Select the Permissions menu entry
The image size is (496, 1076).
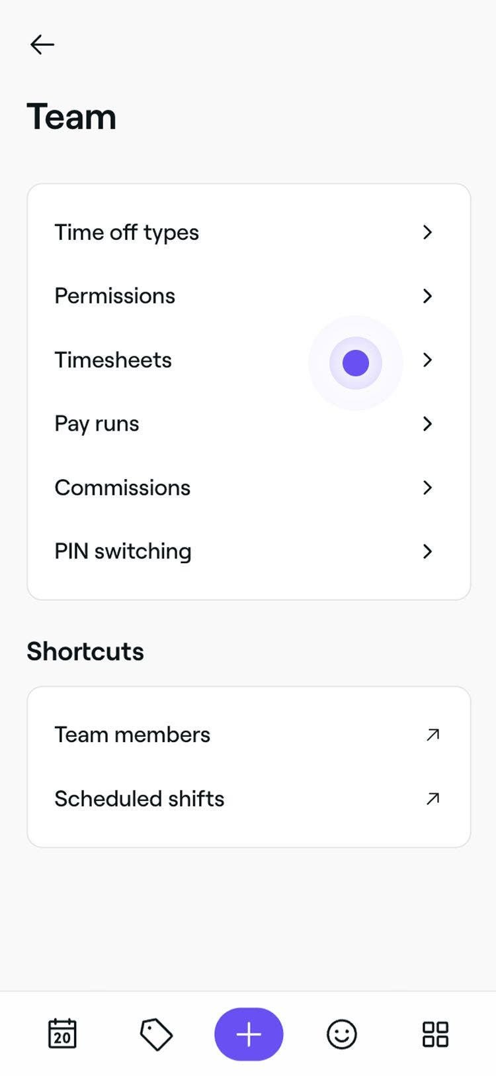pos(114,296)
